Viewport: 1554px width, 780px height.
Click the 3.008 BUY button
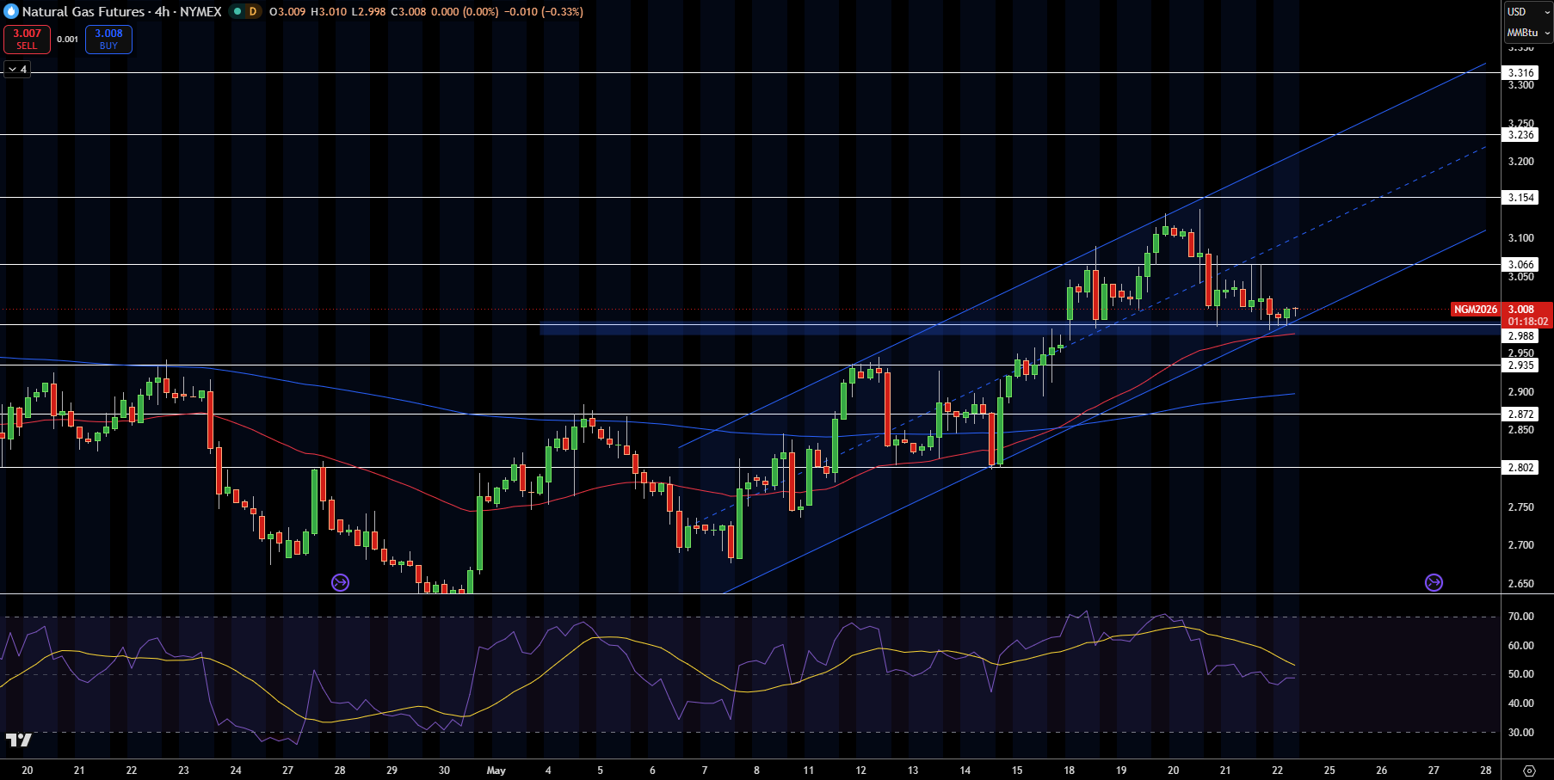coord(108,39)
